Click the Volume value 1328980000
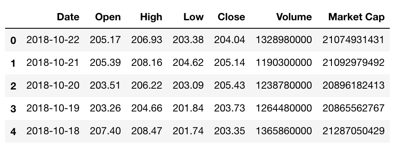The image size is (394, 152). [x=284, y=40]
